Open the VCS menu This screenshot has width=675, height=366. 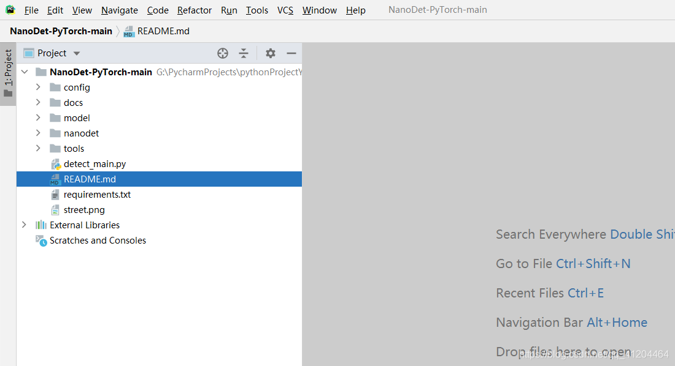pos(285,10)
